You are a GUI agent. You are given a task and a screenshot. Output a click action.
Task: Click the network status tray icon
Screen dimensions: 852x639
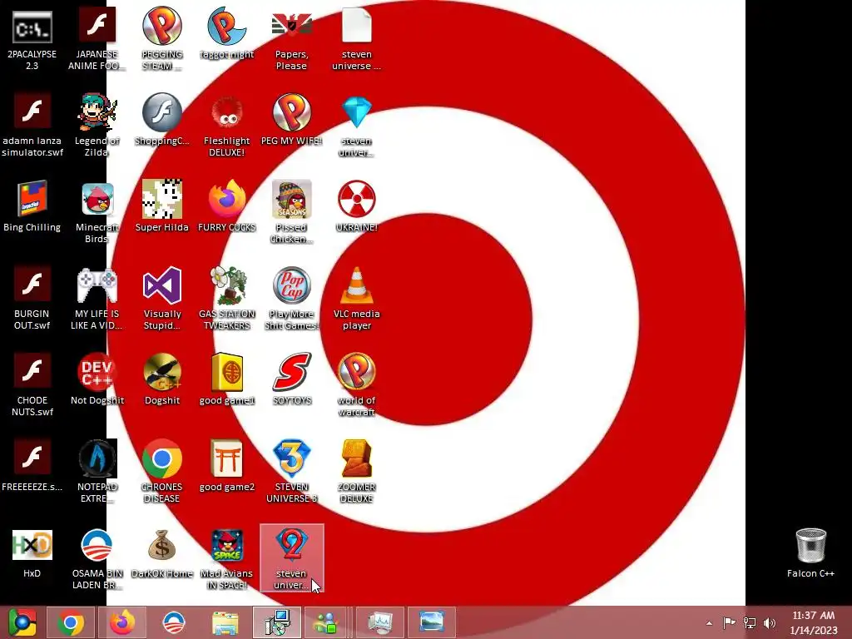pyautogui.click(x=750, y=622)
